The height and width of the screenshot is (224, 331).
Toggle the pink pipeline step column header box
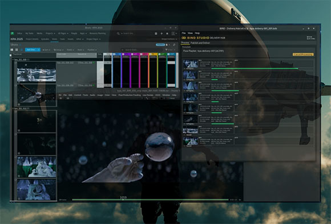tap(142, 54)
